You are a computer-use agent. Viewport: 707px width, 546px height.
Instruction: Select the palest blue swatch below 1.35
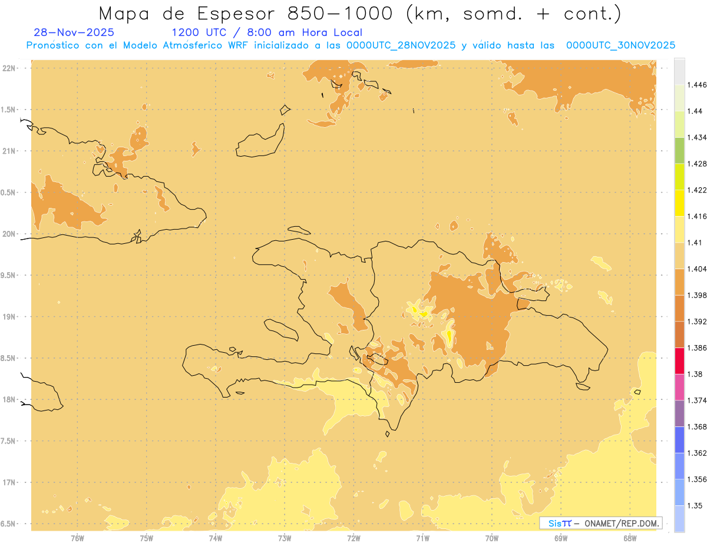[x=679, y=518]
